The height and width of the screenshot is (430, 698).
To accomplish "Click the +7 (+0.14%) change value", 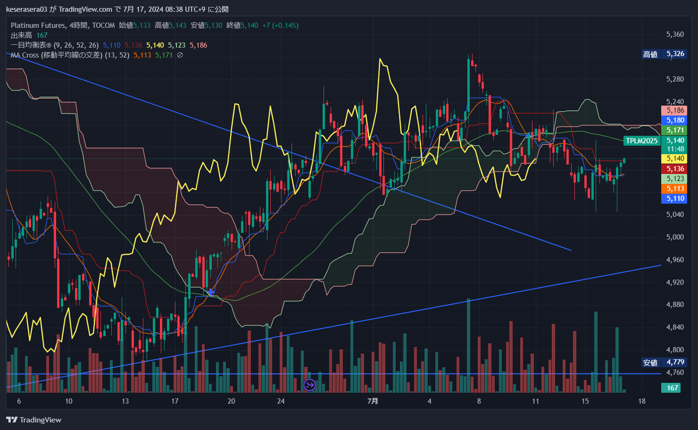I will (x=280, y=26).
